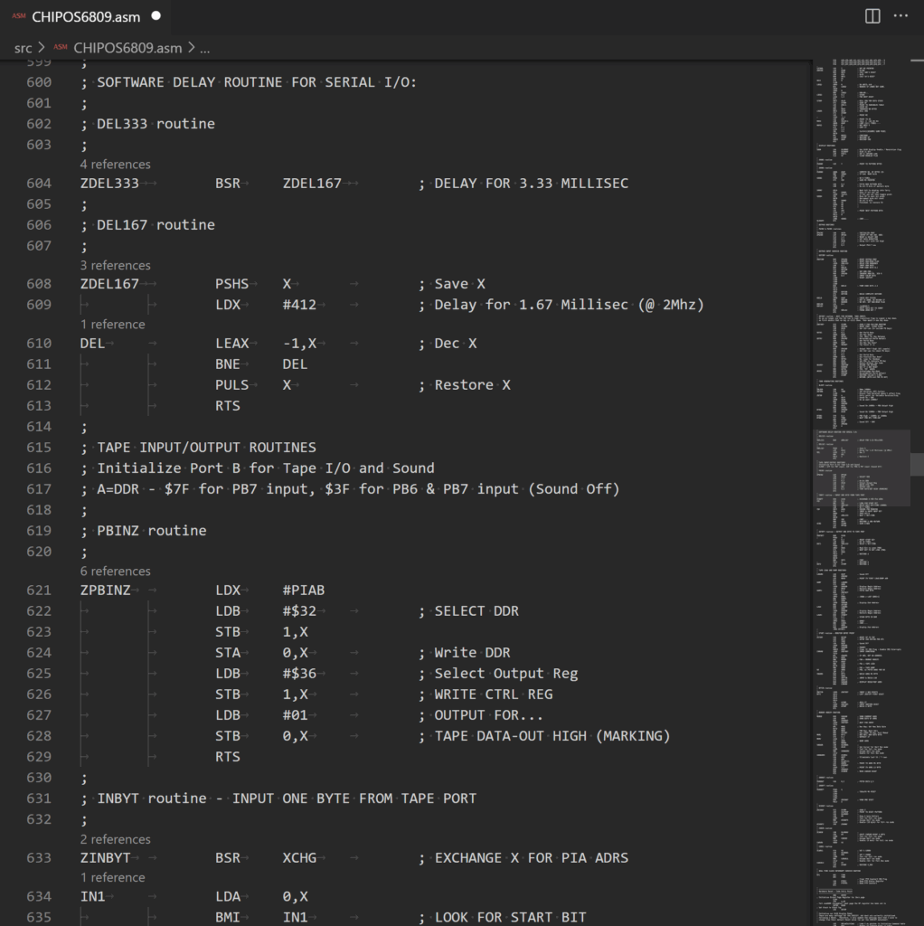Click the XCHG operand on line 633

(x=299, y=857)
